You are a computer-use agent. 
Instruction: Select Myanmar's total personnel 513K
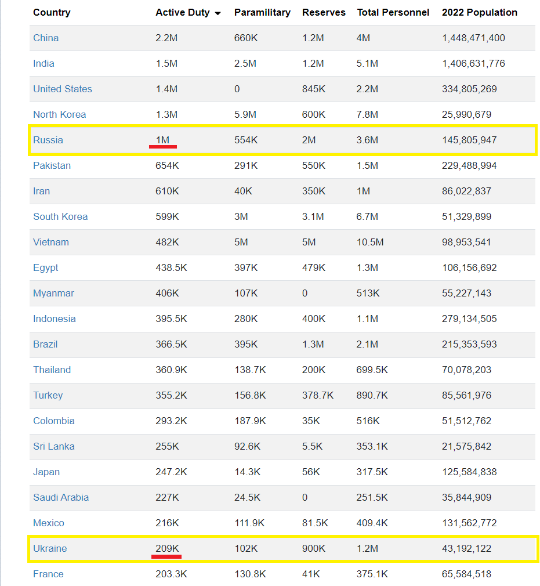click(368, 294)
